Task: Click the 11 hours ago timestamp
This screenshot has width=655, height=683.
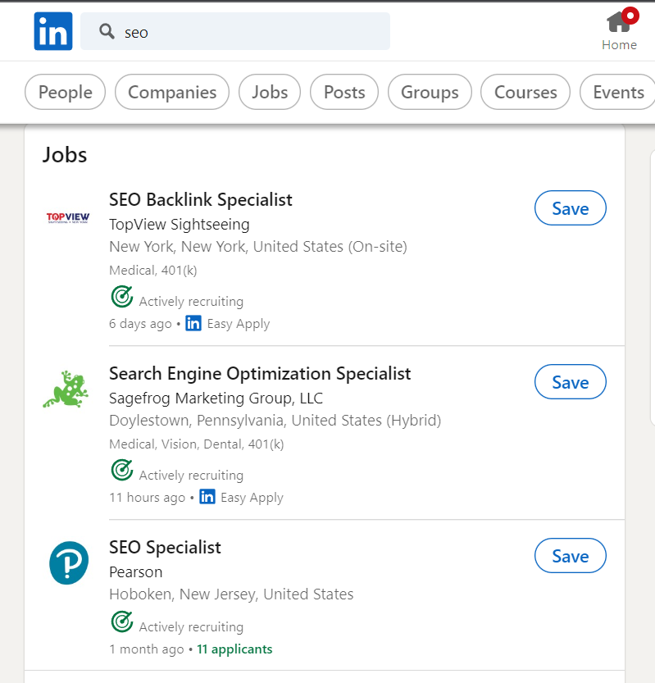Action: pyautogui.click(x=148, y=498)
